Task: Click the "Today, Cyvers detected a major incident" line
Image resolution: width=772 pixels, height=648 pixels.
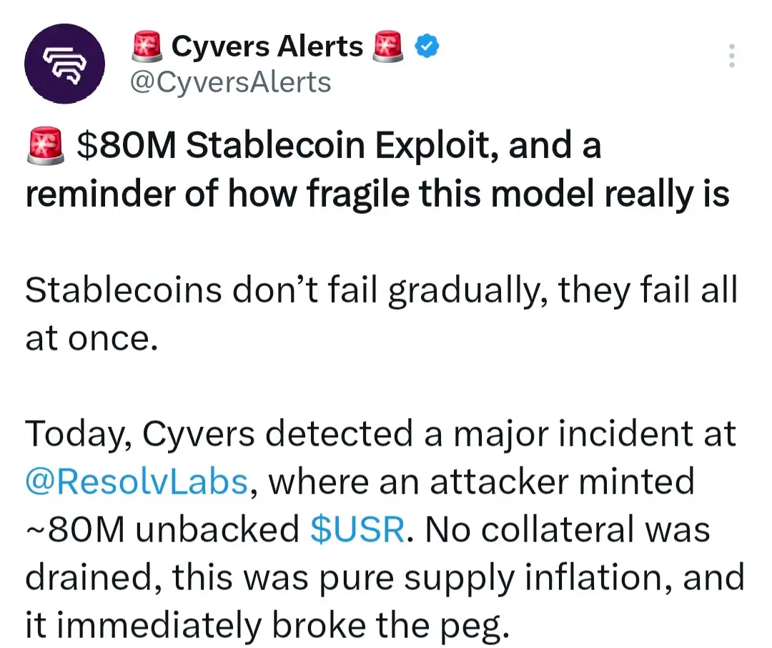Action: [x=380, y=434]
